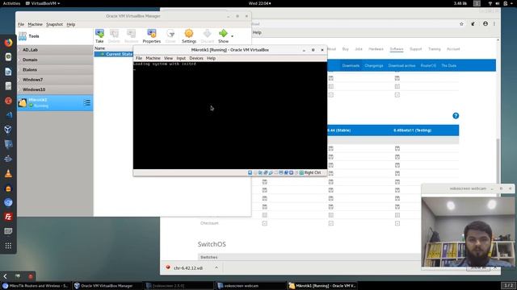Open Snapshot menu in VirtualBox Manager
517x290 pixels.
[x=54, y=24]
